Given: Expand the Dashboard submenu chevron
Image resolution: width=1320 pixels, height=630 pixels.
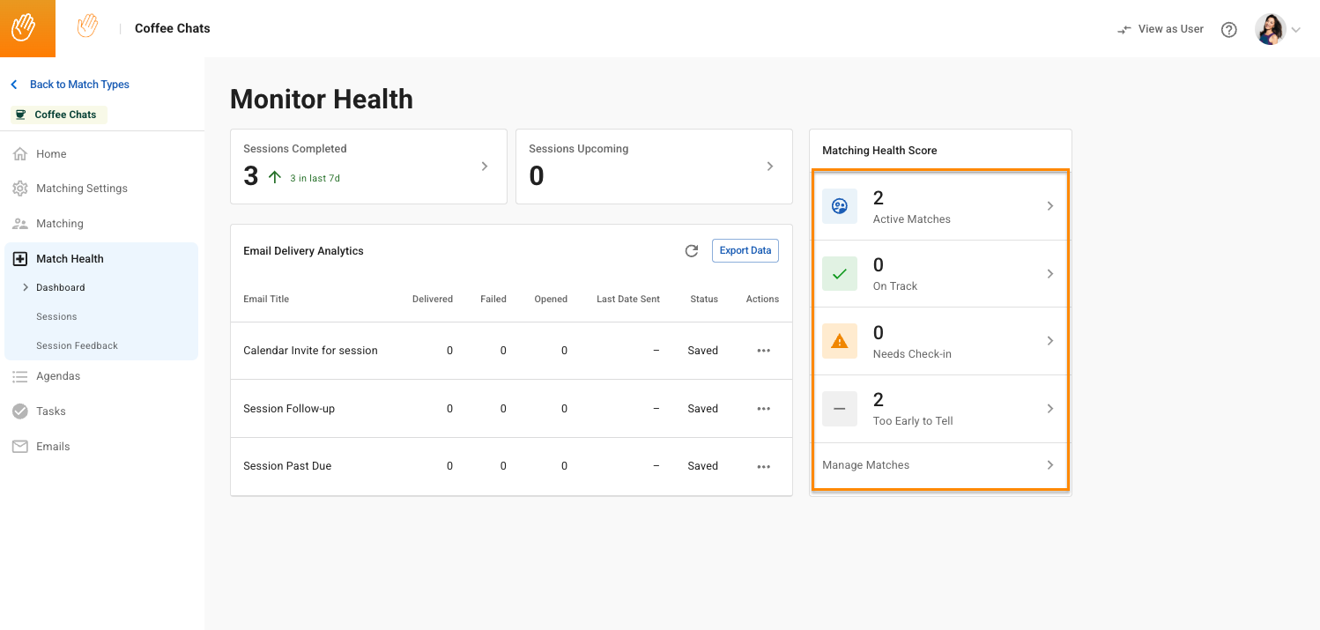Looking at the screenshot, I should (26, 287).
